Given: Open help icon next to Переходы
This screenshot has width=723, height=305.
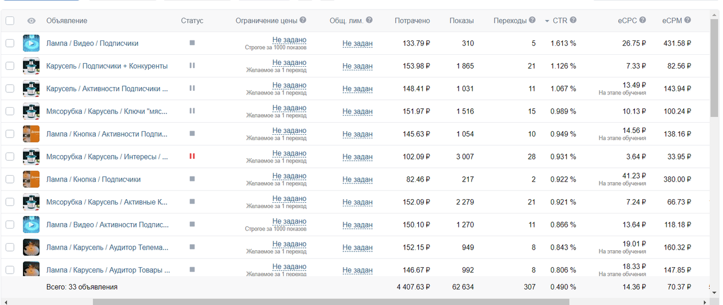Looking at the screenshot, I should [533, 20].
